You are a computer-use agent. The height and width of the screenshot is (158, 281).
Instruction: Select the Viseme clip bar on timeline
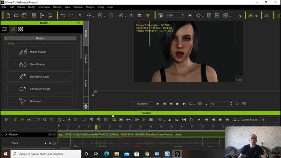click(x=141, y=135)
